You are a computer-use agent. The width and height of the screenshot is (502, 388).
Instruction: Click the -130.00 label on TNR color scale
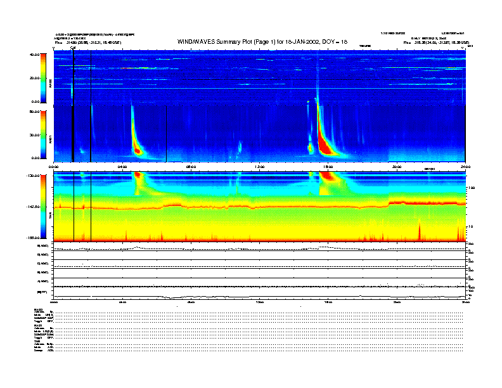33,176
